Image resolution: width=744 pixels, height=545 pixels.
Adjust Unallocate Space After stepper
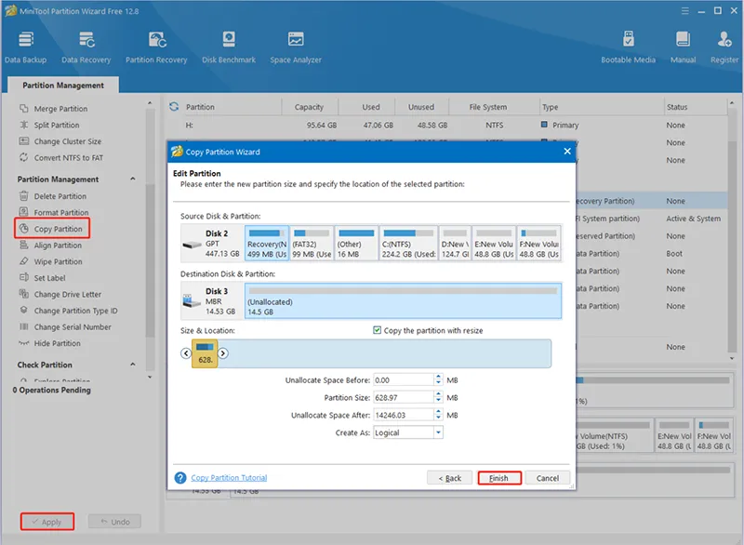(x=438, y=415)
